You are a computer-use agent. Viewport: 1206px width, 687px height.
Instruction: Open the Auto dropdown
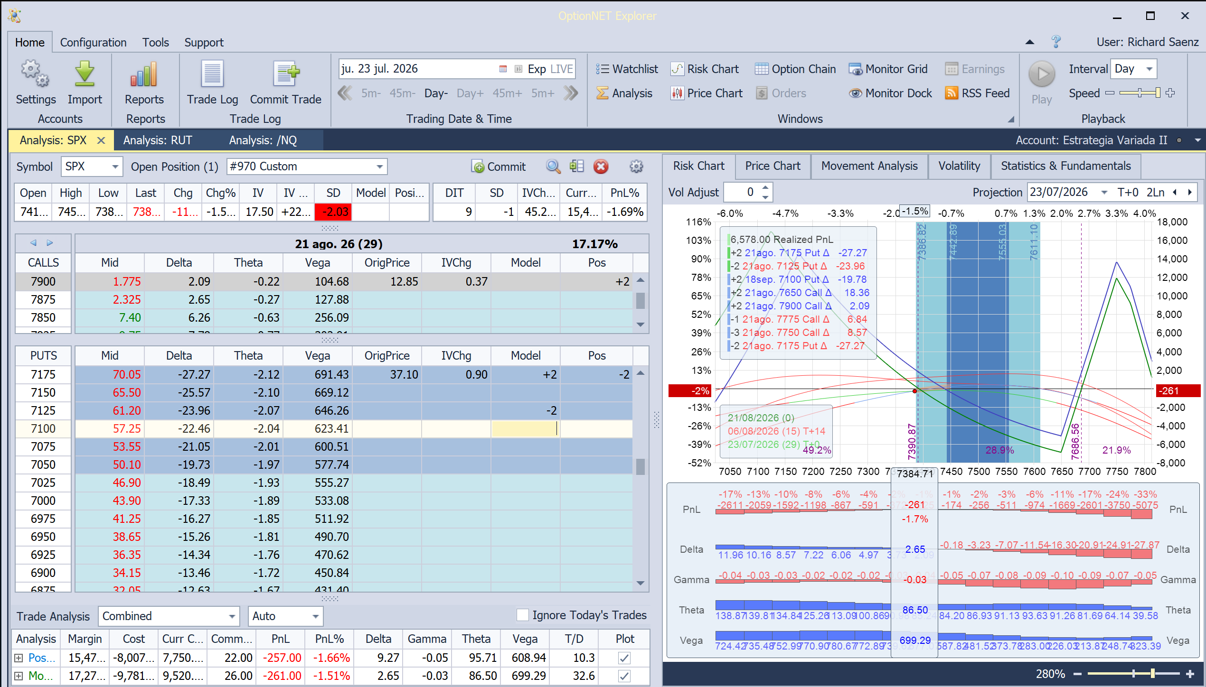(x=315, y=616)
